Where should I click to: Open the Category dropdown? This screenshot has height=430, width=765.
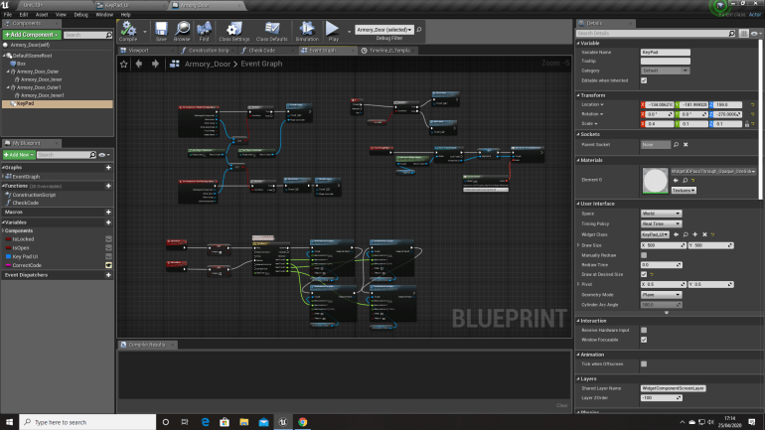point(665,71)
